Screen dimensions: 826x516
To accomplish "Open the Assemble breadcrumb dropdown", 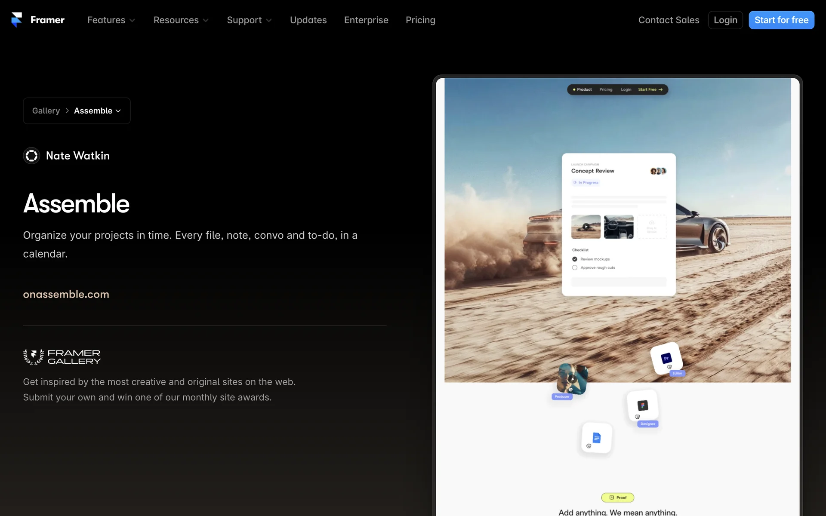I will (x=97, y=111).
